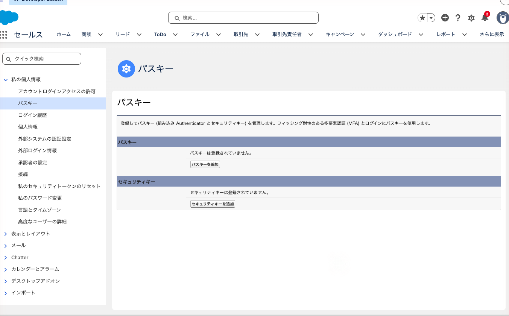Expand the カレンダーとアラーム section
This screenshot has width=509, height=316.
[6, 269]
